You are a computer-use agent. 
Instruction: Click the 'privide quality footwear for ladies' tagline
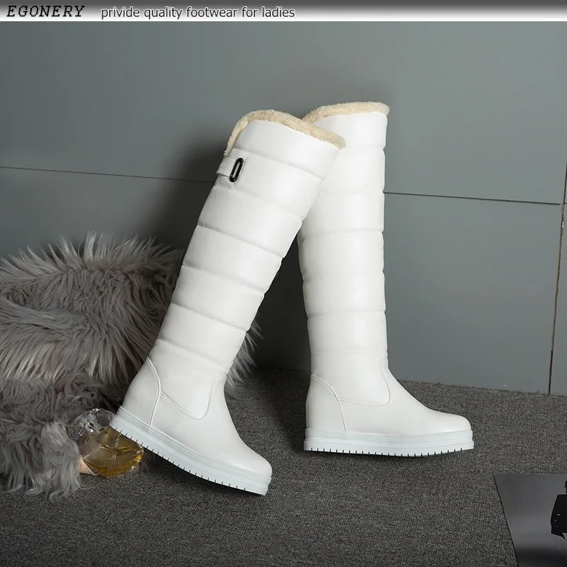[198, 13]
